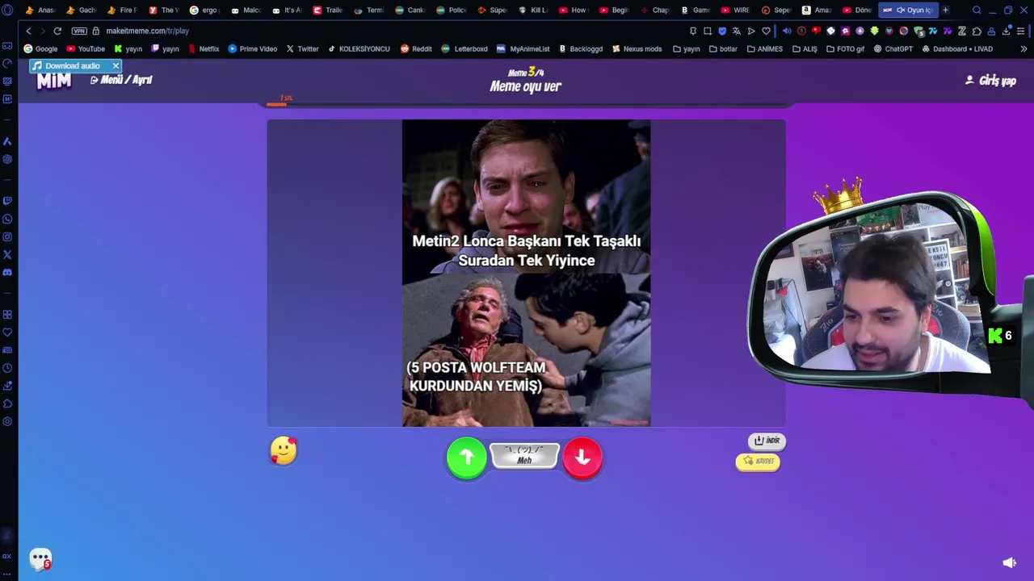The image size is (1034, 581).
Task: Open the green download arrow extension
Action: point(874,31)
